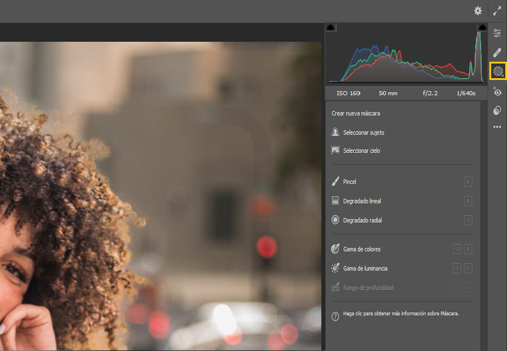
Task: Select the Red Eye removal tool
Action: point(497,91)
